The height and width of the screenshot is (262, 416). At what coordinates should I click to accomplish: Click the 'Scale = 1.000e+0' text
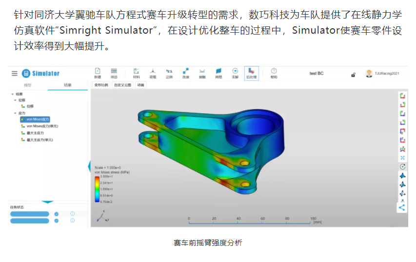(108, 168)
